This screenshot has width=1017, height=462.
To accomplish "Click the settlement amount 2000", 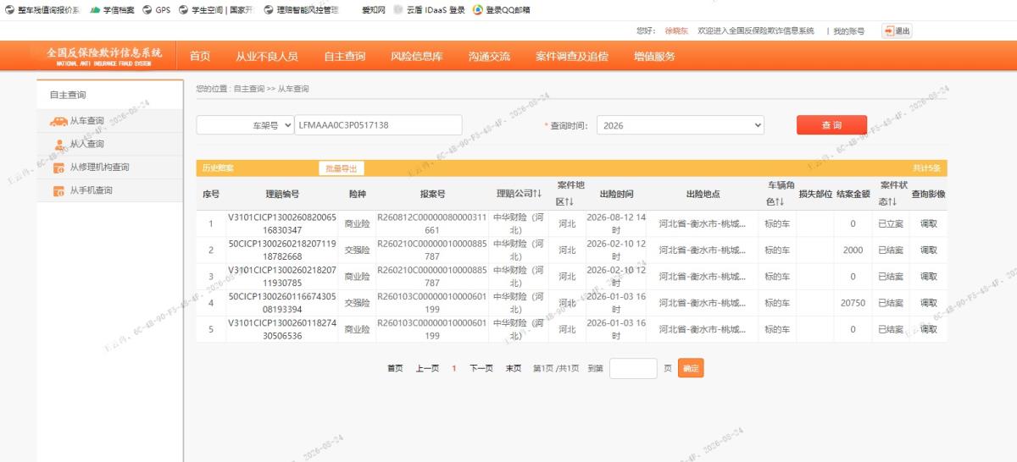I will 853,250.
